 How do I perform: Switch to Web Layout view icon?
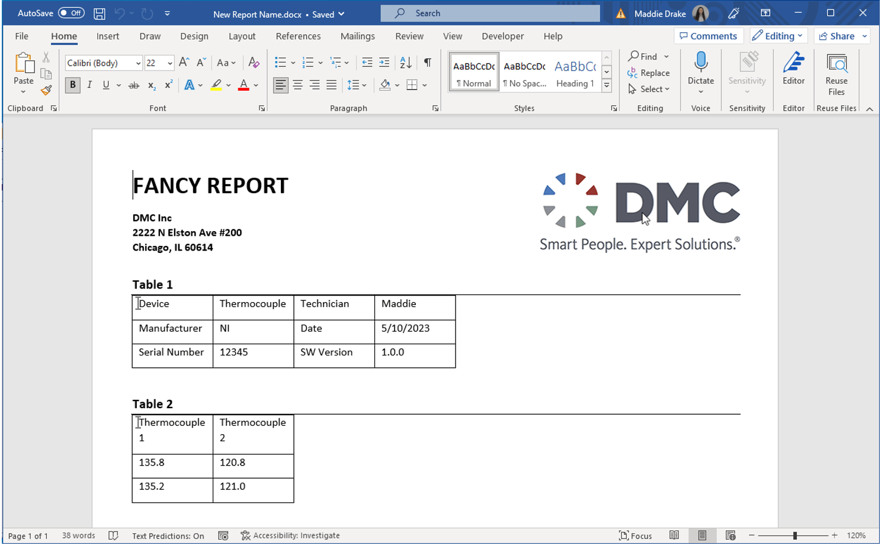[x=731, y=536]
